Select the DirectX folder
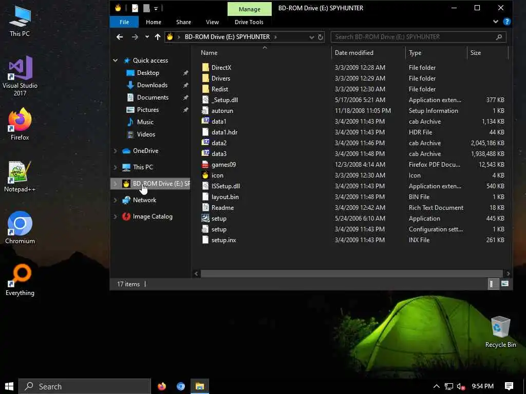526x394 pixels. click(x=221, y=67)
